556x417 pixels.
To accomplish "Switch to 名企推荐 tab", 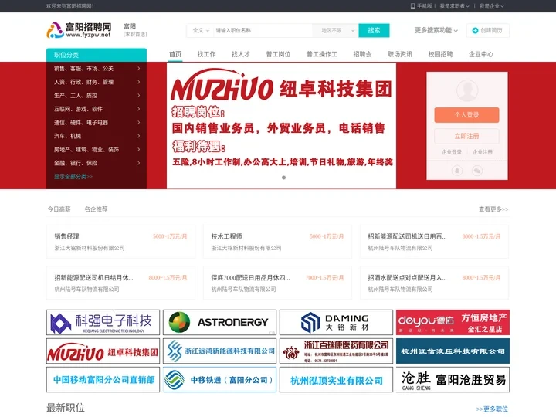I will tap(96, 209).
